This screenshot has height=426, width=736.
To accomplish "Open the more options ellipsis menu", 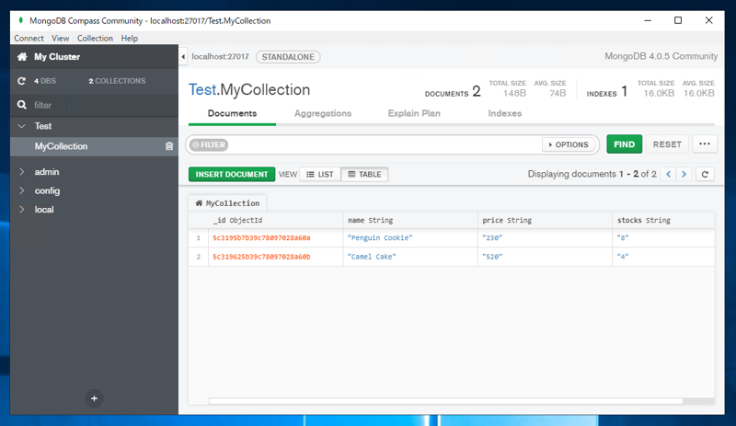I will 705,144.
